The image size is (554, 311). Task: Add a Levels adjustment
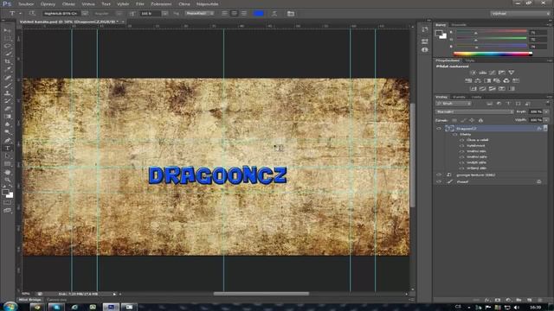pos(483,73)
